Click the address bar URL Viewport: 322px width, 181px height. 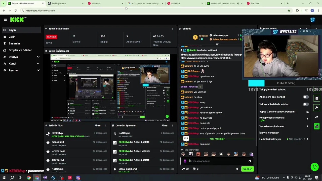click(x=41, y=11)
